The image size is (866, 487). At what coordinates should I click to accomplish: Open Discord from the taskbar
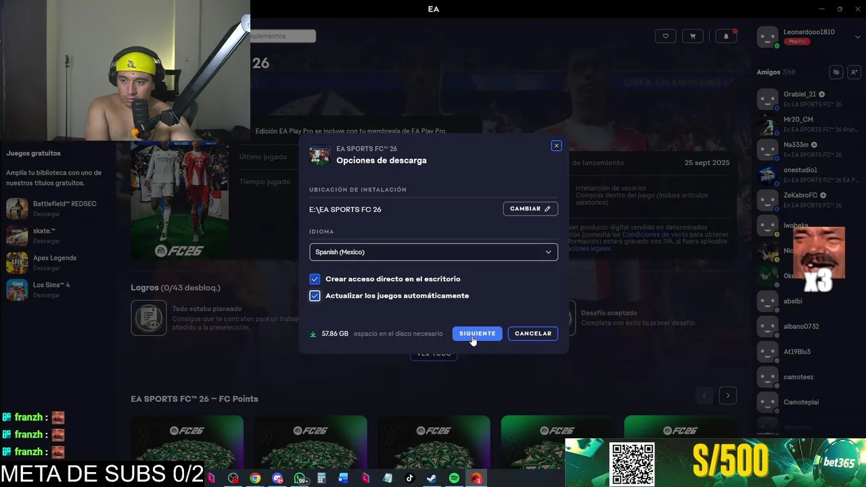click(277, 478)
